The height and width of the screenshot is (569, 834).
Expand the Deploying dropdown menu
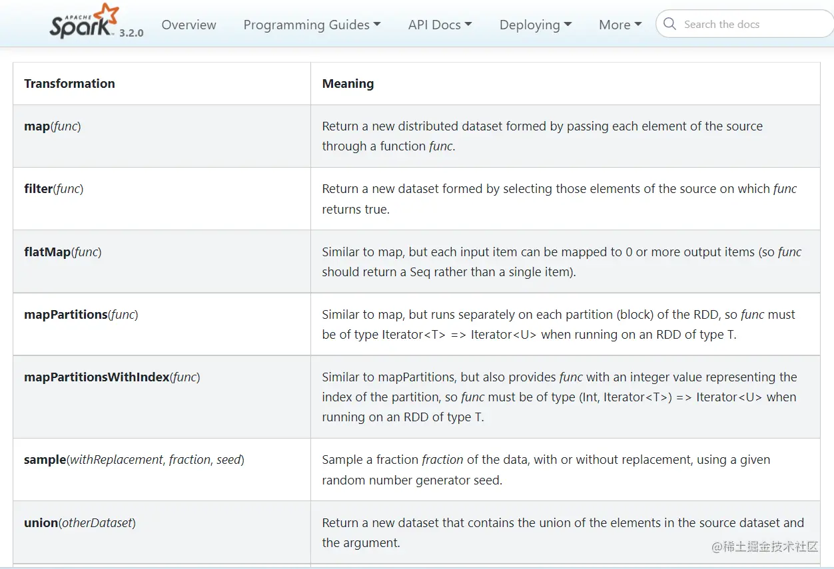pos(535,25)
